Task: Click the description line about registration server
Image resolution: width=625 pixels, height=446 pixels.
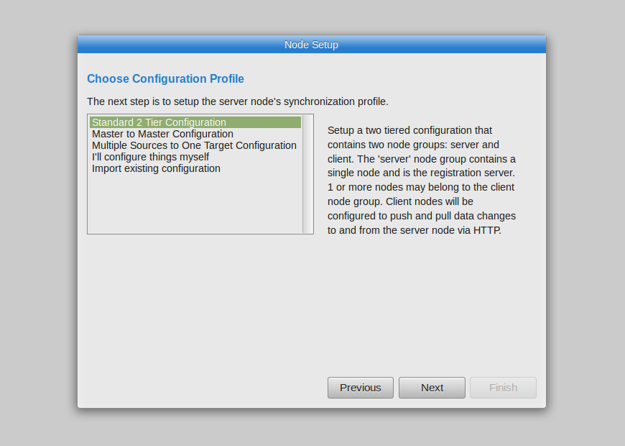Action: pos(421,173)
